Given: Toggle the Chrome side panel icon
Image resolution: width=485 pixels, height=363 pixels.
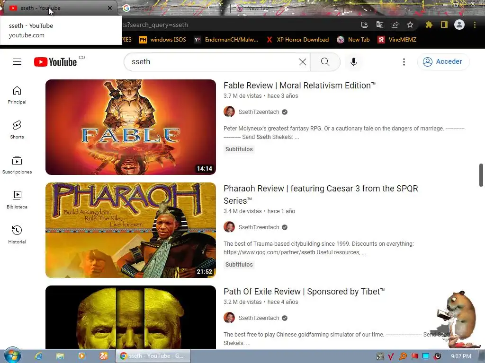Looking at the screenshot, I should [x=444, y=25].
